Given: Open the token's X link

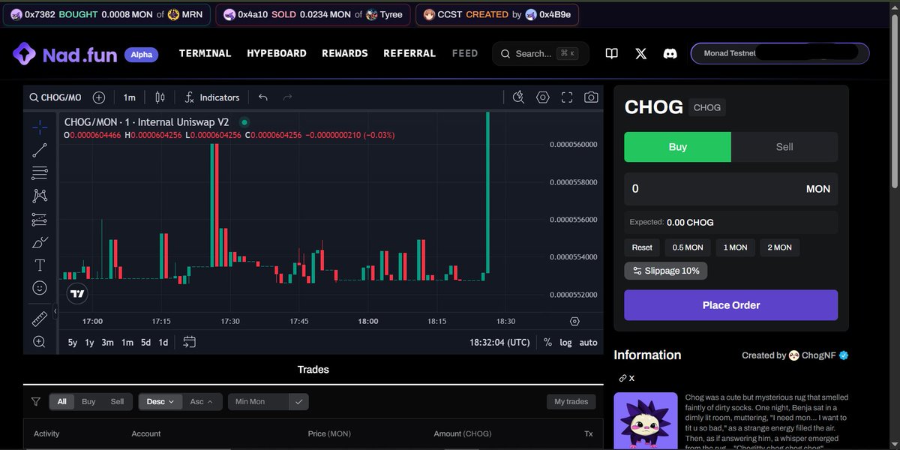Looking at the screenshot, I should pyautogui.click(x=627, y=378).
